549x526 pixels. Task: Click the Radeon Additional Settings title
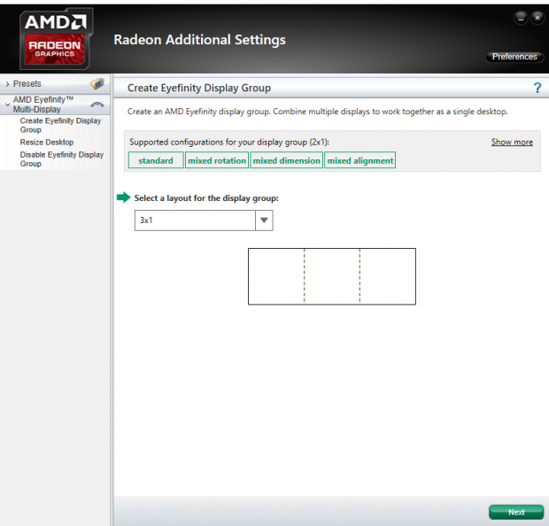(199, 40)
